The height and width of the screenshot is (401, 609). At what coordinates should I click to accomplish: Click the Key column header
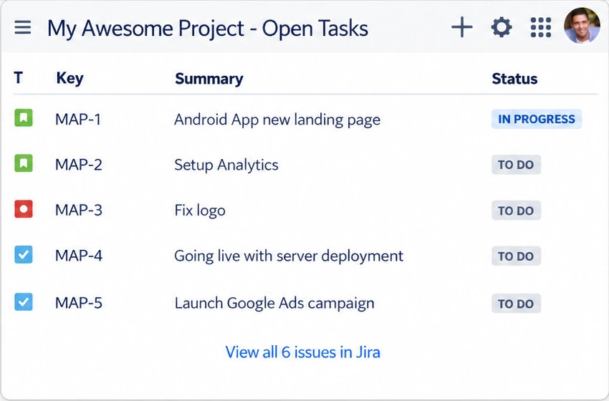click(x=70, y=79)
